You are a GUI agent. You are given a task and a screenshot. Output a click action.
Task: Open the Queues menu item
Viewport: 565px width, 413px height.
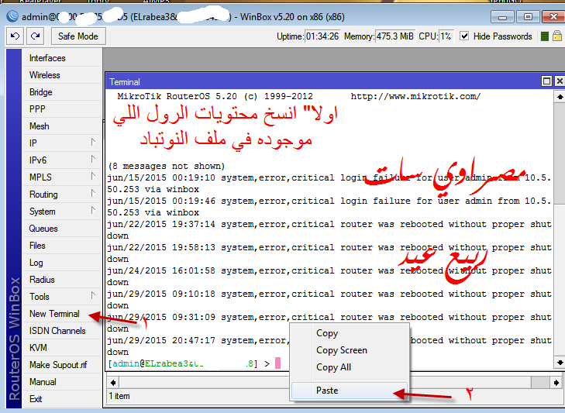coord(62,229)
